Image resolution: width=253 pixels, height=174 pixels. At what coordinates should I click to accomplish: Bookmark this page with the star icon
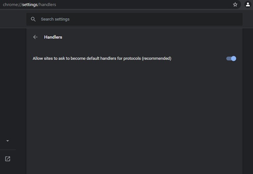235,5
